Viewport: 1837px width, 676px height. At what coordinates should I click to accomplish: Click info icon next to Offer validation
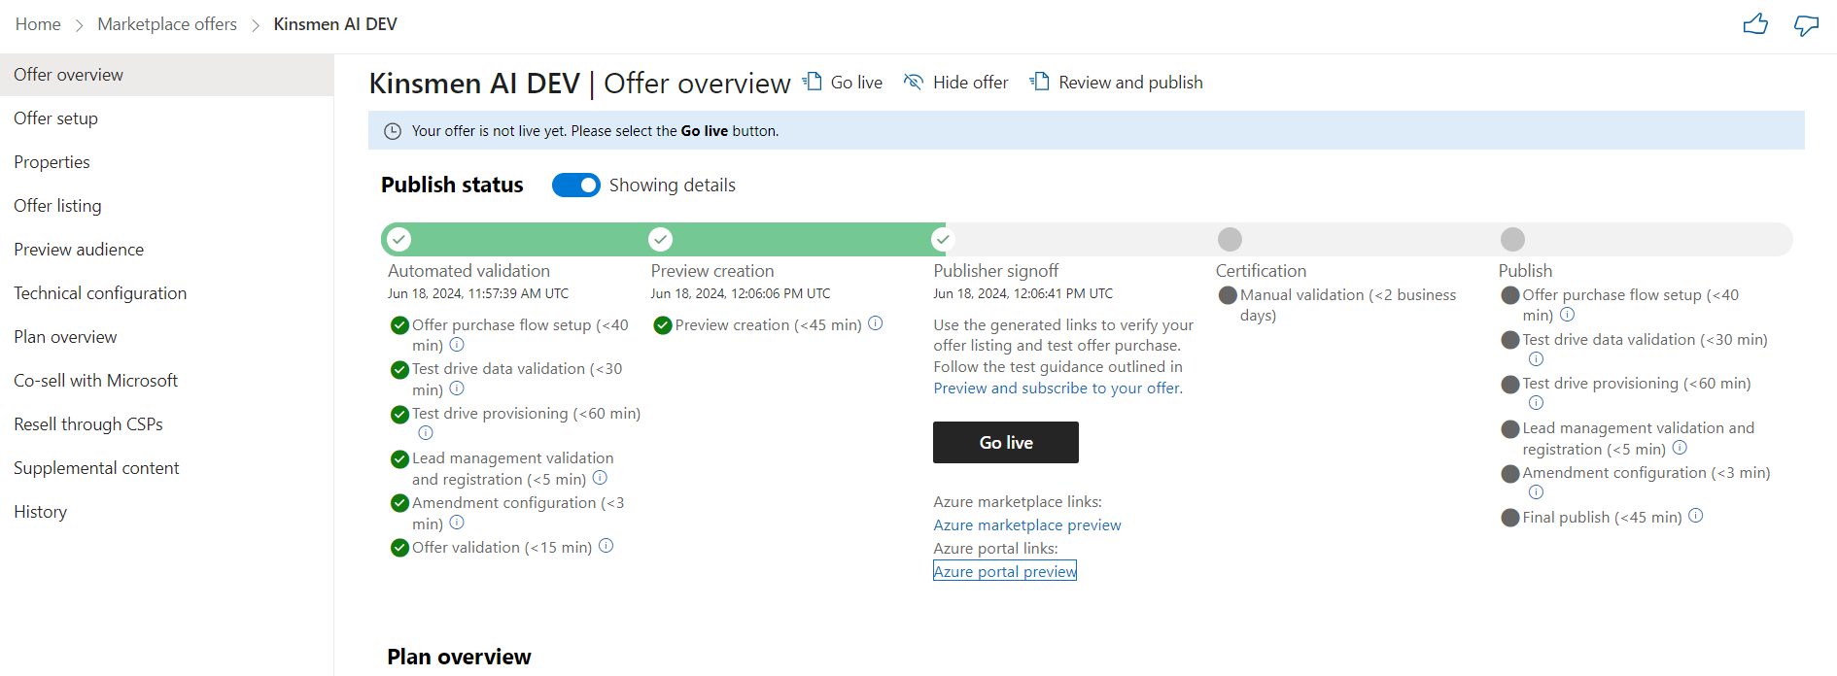point(606,546)
